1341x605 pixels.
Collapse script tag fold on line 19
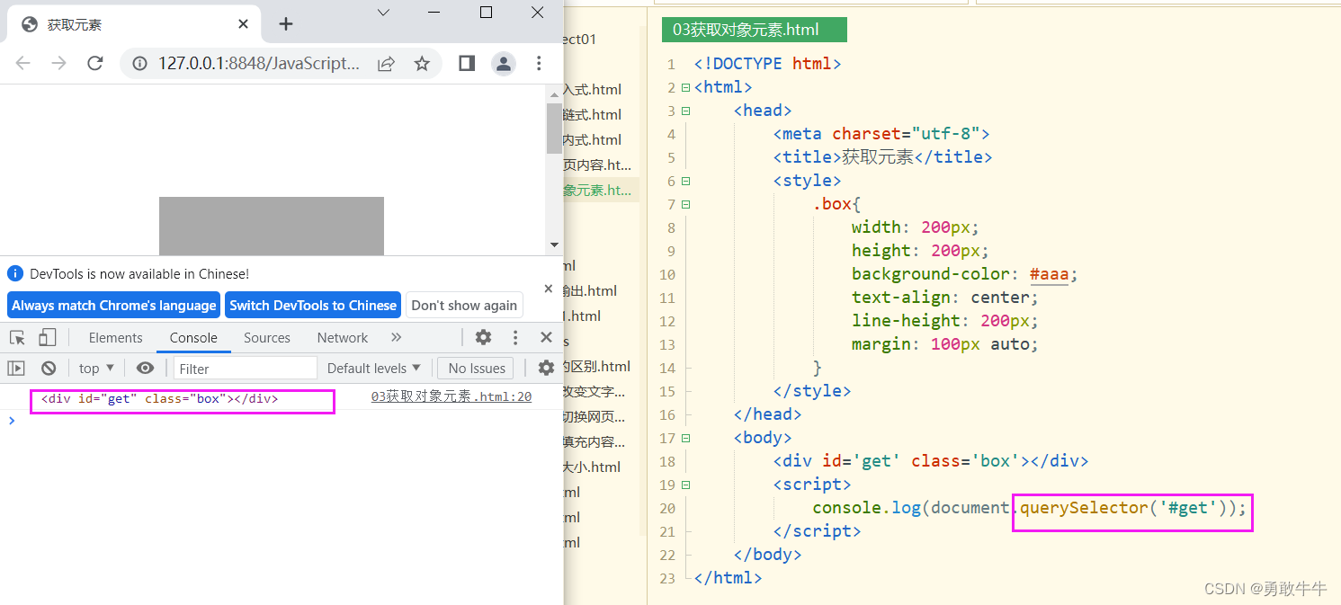(x=686, y=485)
